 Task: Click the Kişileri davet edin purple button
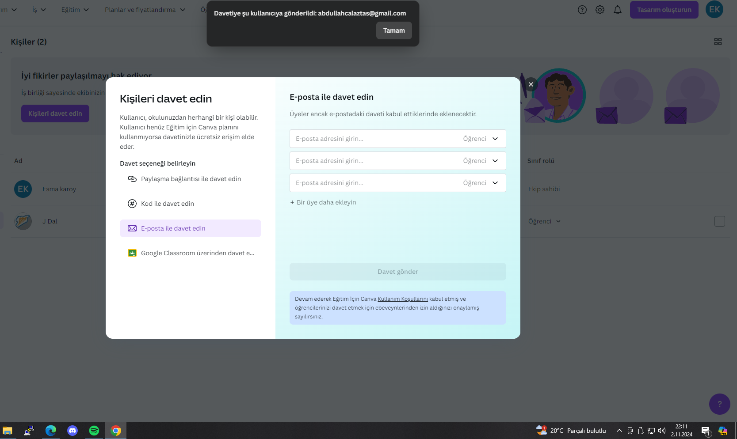pos(55,114)
